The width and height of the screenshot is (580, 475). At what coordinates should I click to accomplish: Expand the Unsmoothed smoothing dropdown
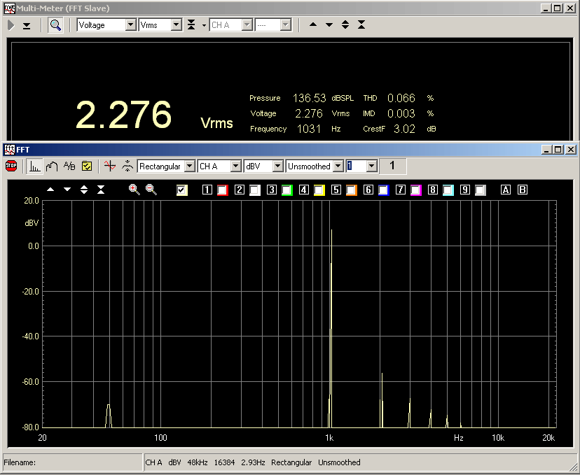338,166
